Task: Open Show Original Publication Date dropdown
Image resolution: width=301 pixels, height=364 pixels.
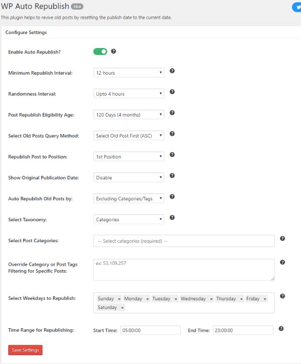Action: coord(129,178)
